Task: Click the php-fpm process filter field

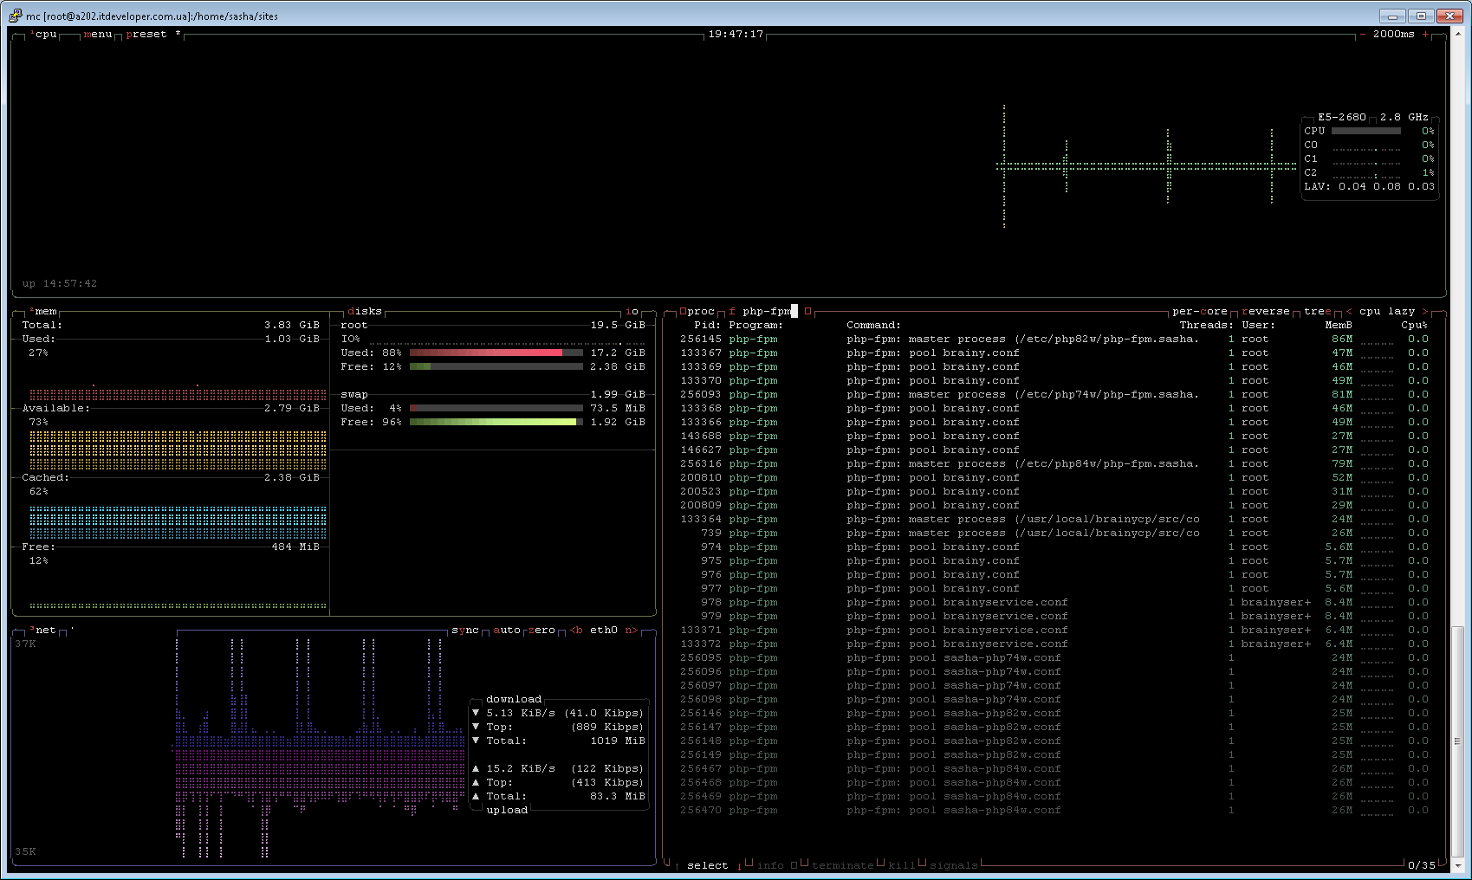Action: pos(767,312)
